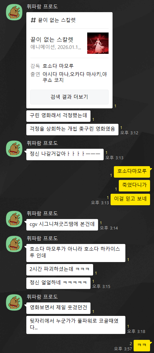
Task: Click the avatar beside the '정신 나갈거같아' message
Action: coord(14,148)
